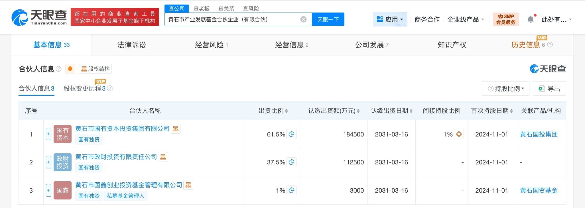Image resolution: width=585 pixels, height=208 pixels.
Task: Open the 持股比例 dropdown
Action: point(506,89)
